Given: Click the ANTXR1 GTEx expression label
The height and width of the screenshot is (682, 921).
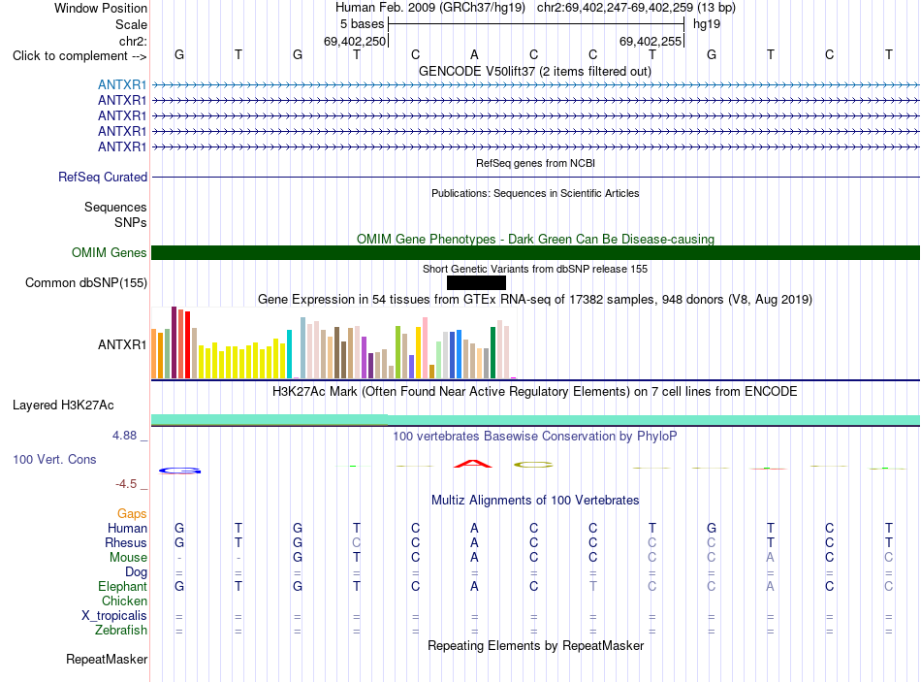Looking at the screenshot, I should [122, 344].
